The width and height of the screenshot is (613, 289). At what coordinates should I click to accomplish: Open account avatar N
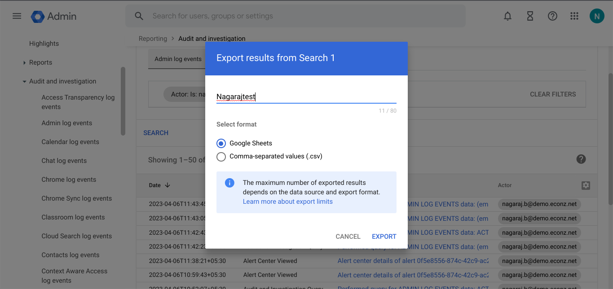click(x=597, y=17)
